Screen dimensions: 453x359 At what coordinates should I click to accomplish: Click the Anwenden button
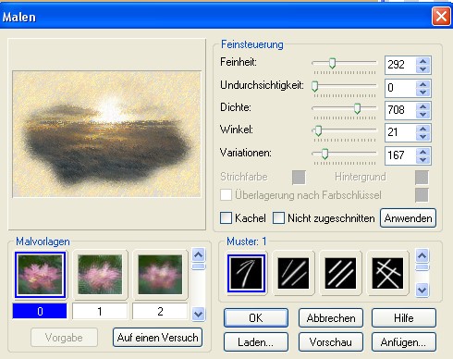408,218
